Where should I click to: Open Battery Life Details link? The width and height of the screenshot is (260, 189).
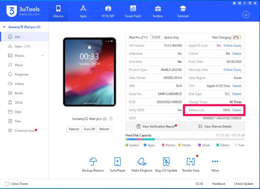[237, 110]
